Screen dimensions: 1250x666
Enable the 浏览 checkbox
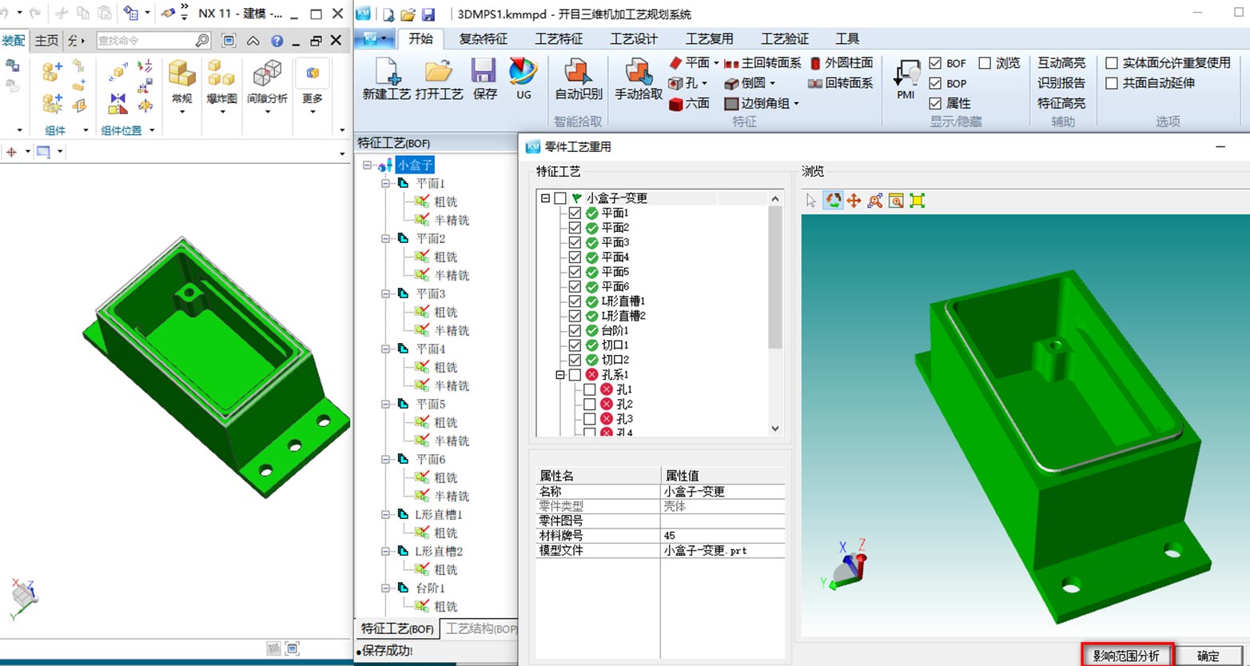(x=985, y=63)
